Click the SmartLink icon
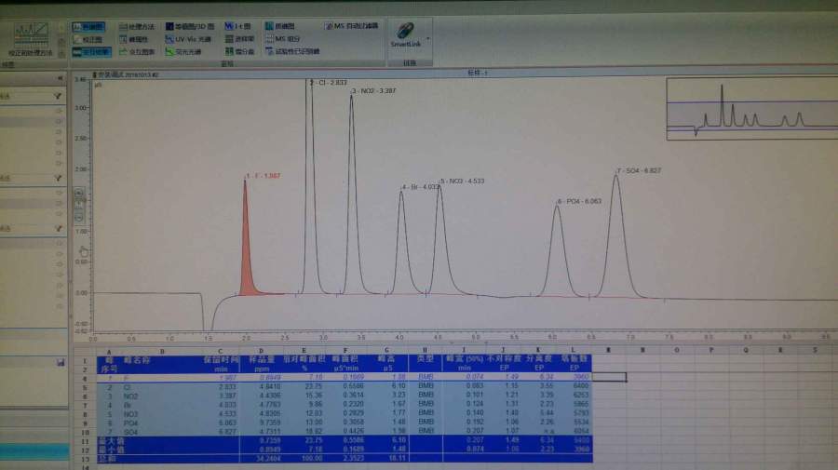This screenshot has height=470, width=838. click(406, 31)
